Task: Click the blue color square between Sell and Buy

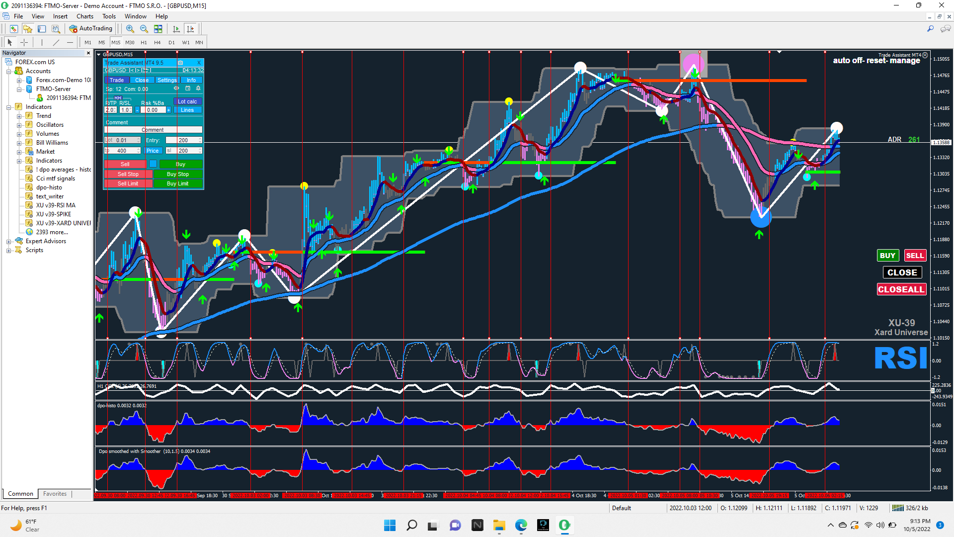Action: pos(153,164)
